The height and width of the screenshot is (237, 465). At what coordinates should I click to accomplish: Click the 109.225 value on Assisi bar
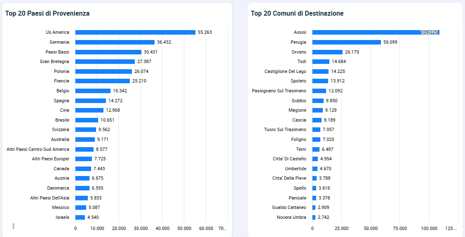(429, 32)
